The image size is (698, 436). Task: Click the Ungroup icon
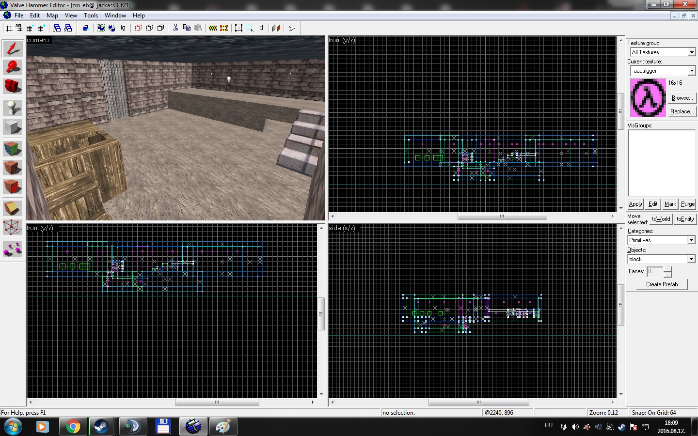point(112,28)
